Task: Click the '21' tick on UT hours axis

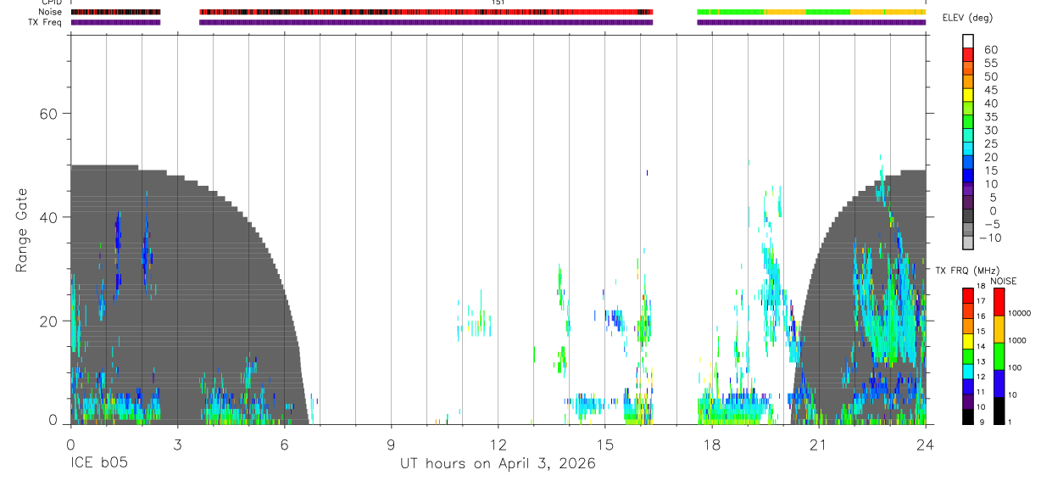Action: pos(819,445)
